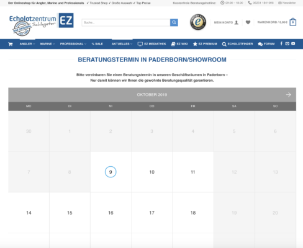Open the shopping bag cart icon
The height and width of the screenshot is (248, 303).
click(x=293, y=22)
